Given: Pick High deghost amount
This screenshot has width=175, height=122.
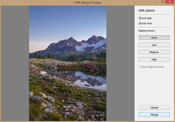Looking at the screenshot, I should click(154, 60).
